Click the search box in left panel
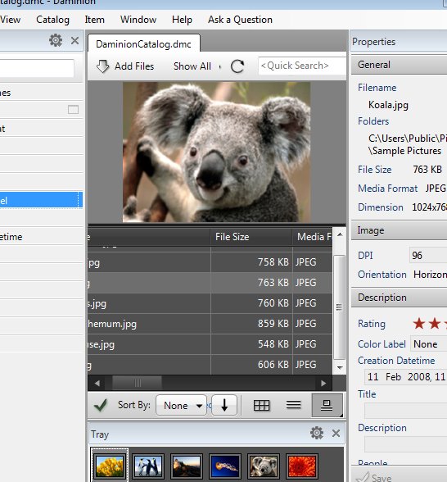 37,68
